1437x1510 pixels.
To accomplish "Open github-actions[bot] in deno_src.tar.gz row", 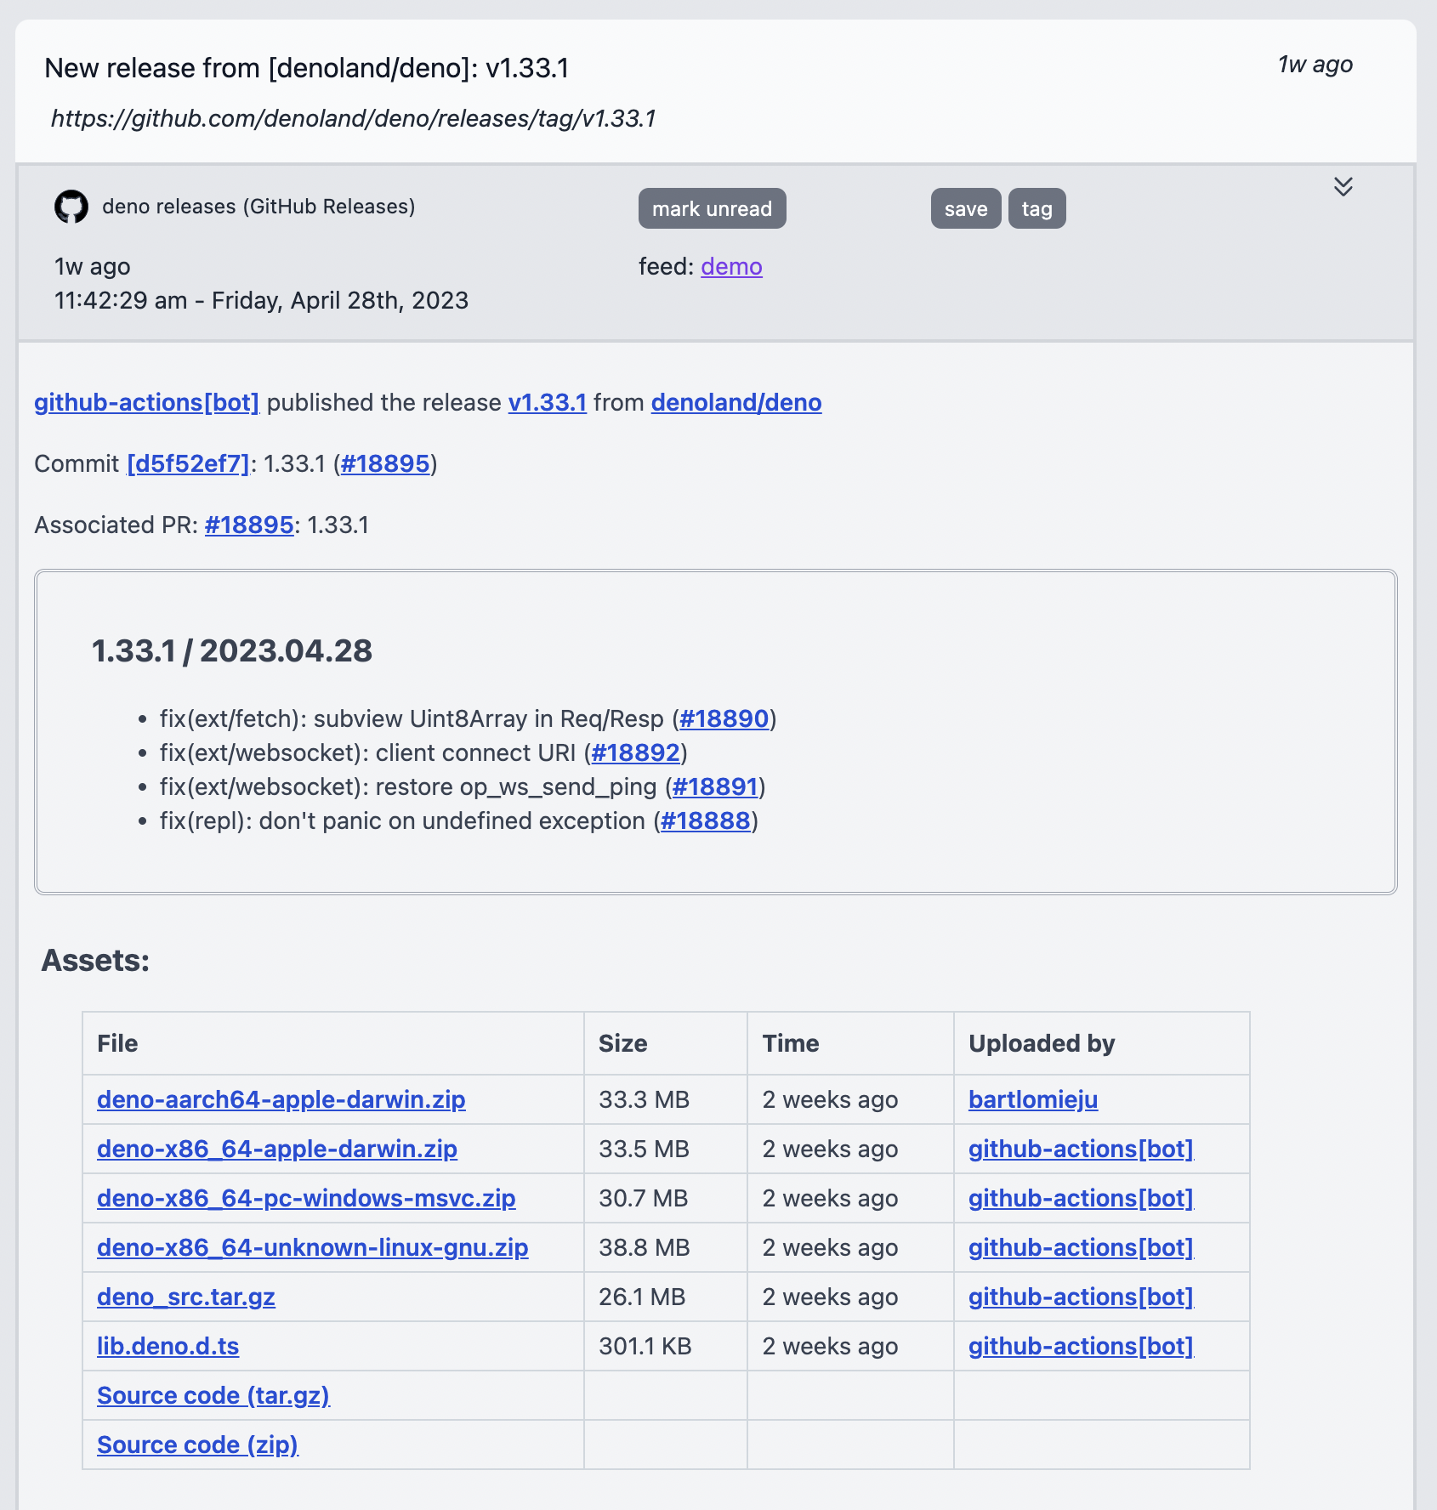I will coord(1081,1297).
